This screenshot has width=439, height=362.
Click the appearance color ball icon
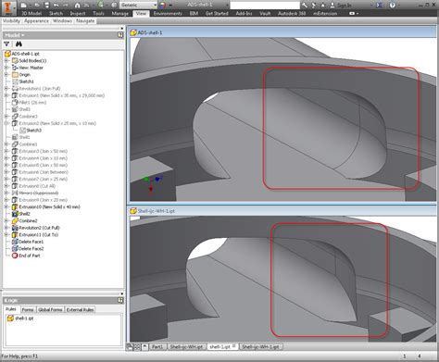tap(163, 6)
